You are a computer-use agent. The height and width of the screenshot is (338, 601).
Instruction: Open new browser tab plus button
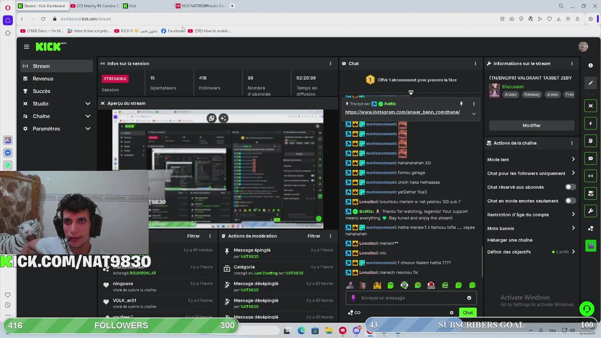pos(232,6)
